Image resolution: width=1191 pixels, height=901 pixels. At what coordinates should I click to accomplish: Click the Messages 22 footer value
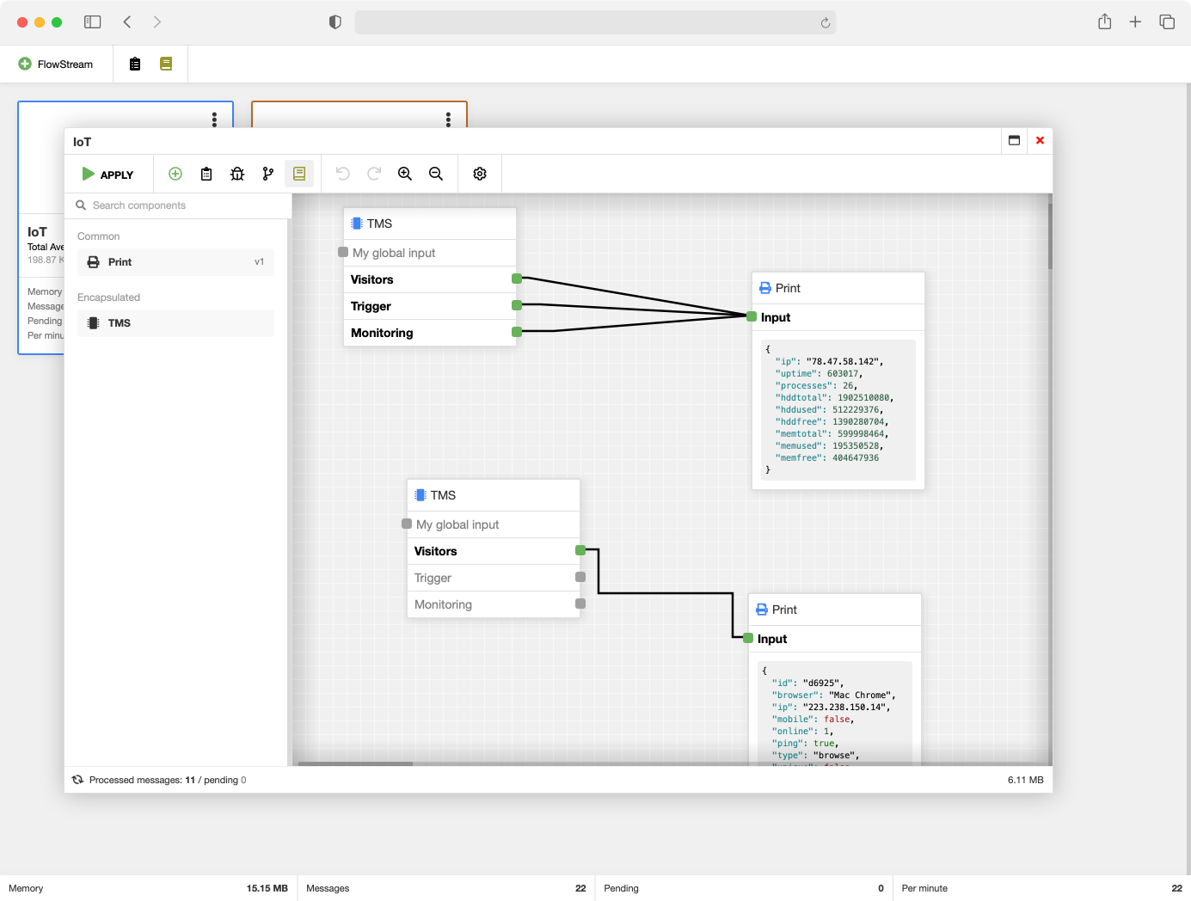(x=580, y=888)
